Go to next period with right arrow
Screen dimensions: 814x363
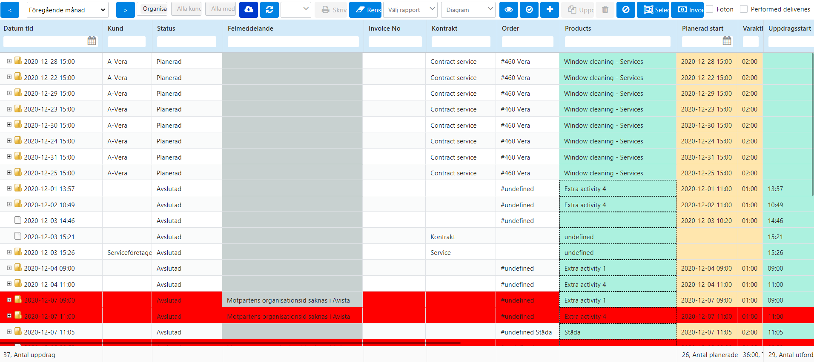pyautogui.click(x=125, y=9)
